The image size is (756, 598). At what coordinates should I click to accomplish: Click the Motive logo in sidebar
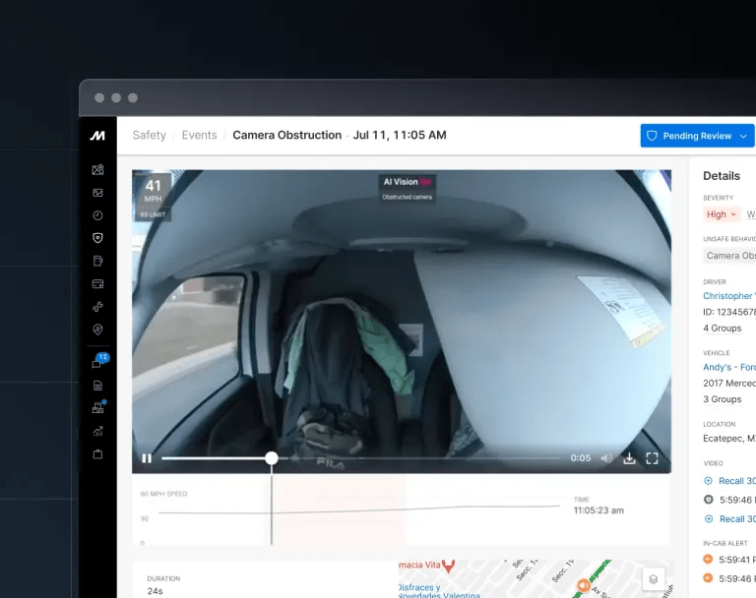97,136
